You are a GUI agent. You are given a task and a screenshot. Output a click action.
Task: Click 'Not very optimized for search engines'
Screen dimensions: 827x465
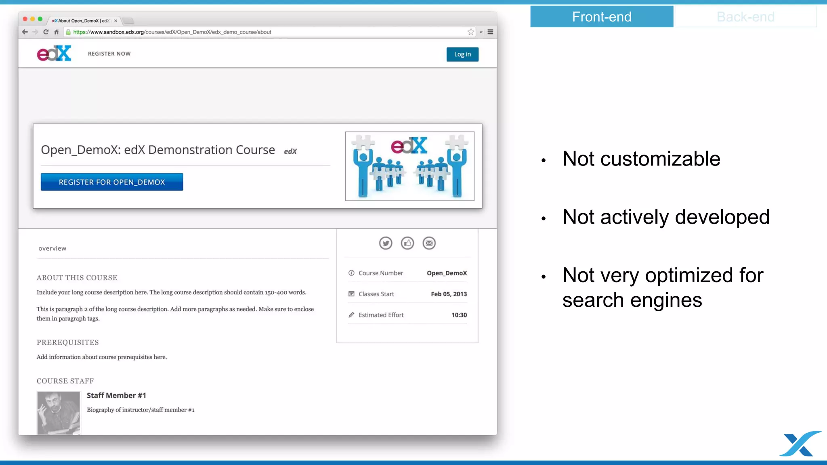click(x=663, y=287)
